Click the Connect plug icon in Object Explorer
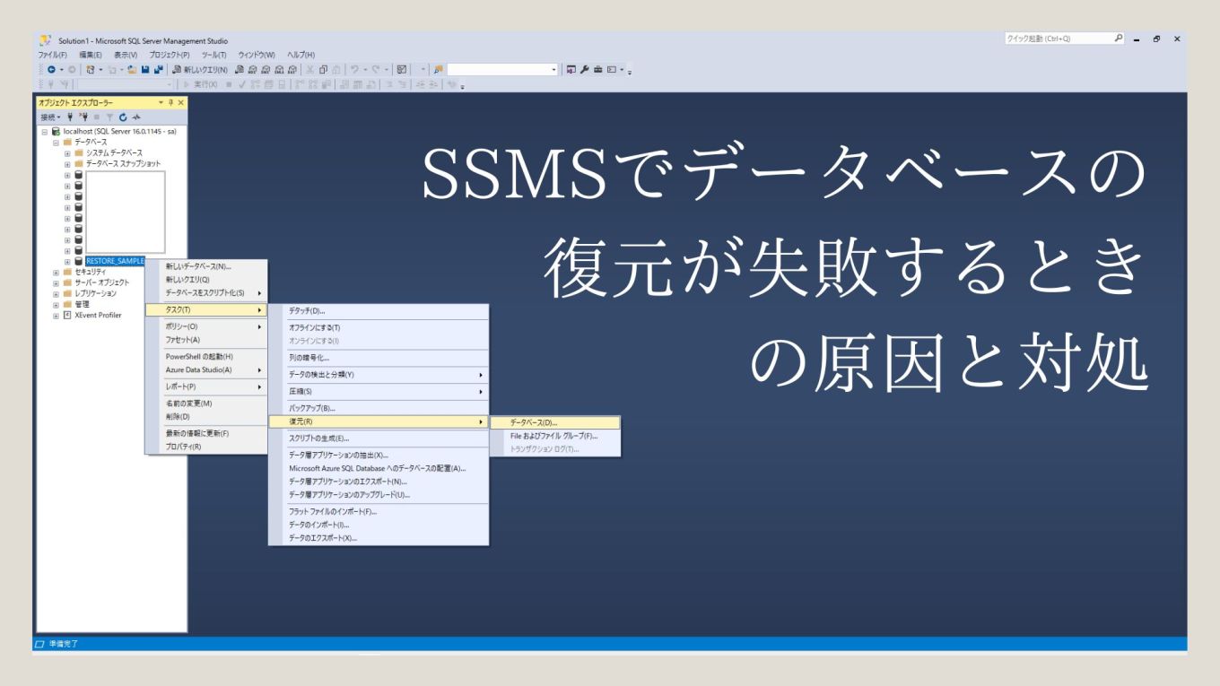 [70, 117]
